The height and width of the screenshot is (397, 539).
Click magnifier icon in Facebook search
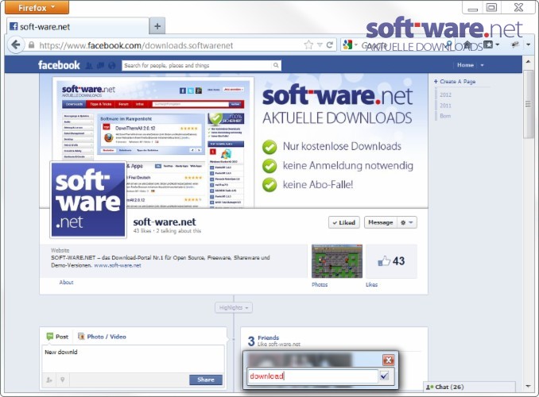point(276,65)
